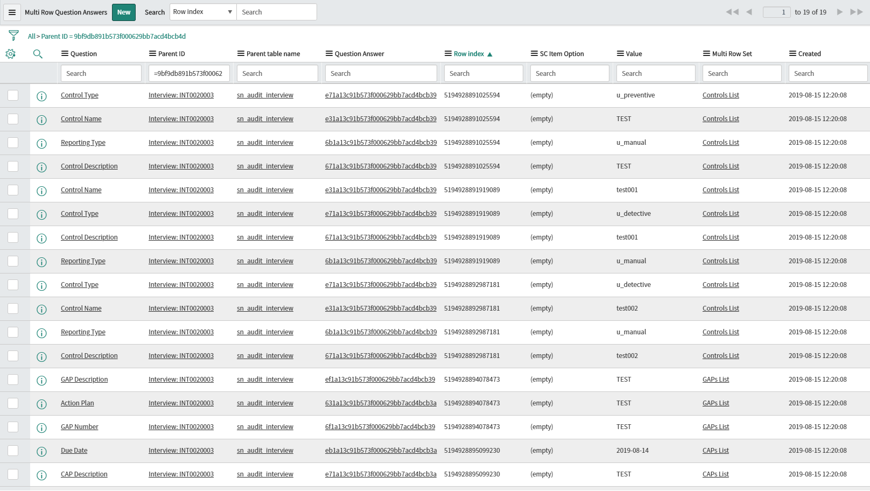Open GAPs List link in GAP Number row
The height and width of the screenshot is (491, 870).
[715, 427]
